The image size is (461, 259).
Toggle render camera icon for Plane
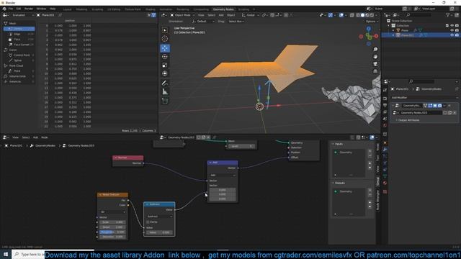tap(457, 30)
